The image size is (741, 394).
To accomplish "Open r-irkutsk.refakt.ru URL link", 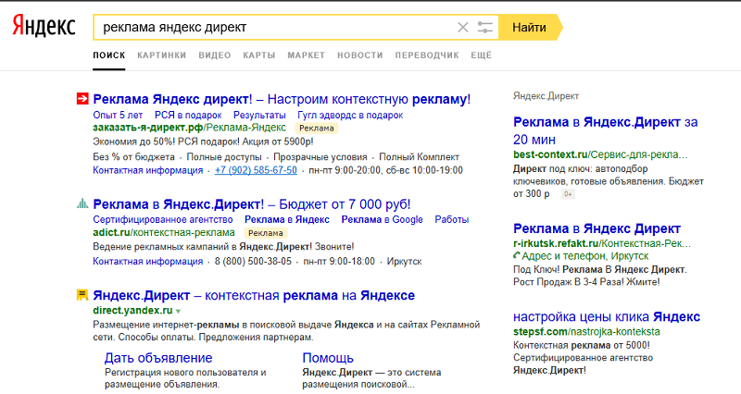I will tap(601, 243).
